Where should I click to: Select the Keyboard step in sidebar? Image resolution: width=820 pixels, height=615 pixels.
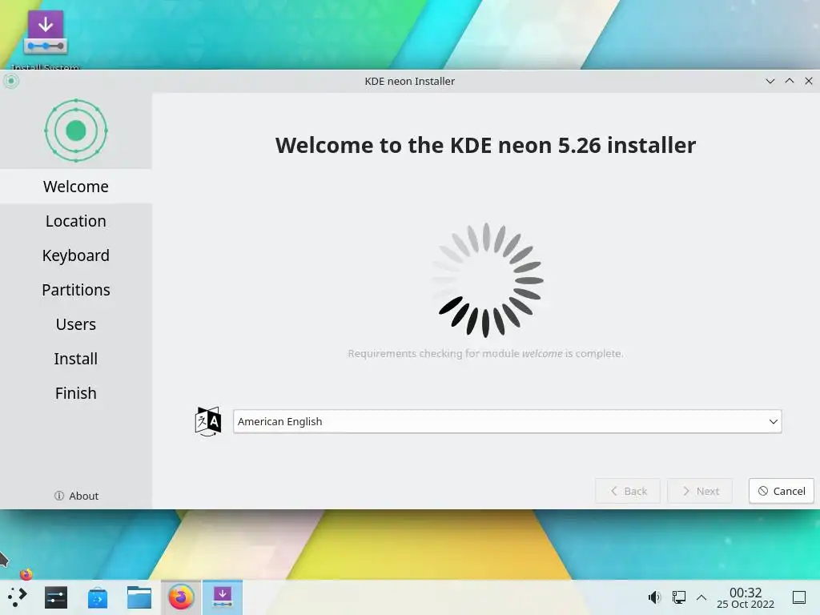pyautogui.click(x=76, y=255)
